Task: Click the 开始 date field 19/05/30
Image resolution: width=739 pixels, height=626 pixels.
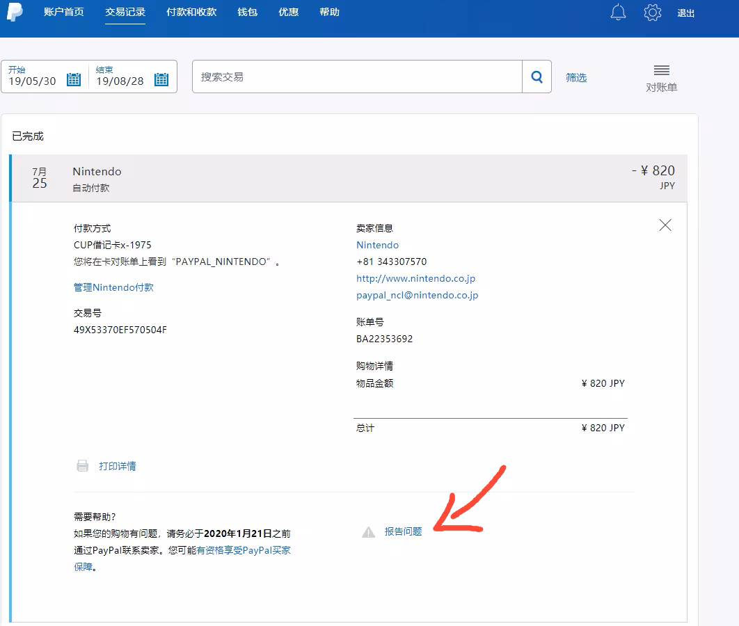Action: point(32,81)
